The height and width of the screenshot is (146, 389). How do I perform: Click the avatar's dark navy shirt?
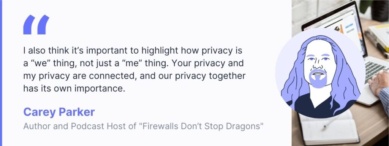tap(318, 106)
